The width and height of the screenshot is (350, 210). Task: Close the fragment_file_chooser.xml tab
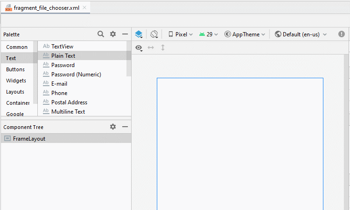point(84,7)
